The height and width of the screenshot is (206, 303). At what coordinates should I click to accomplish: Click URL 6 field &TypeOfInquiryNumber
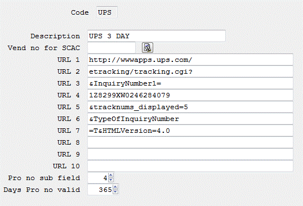(x=190, y=119)
